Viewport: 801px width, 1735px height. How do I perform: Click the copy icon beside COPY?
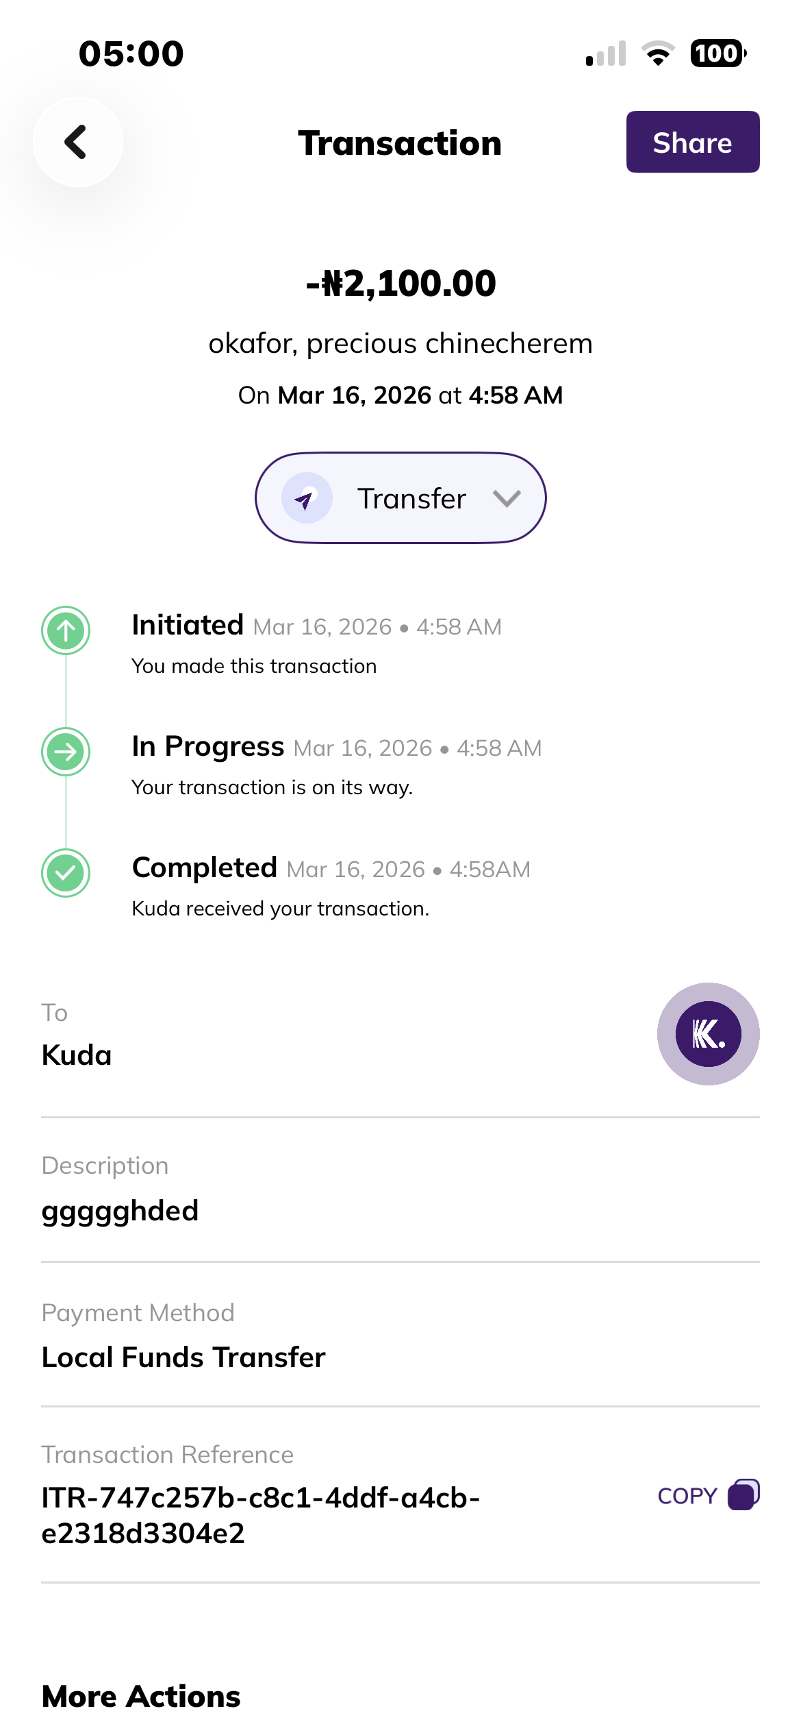tap(743, 1494)
